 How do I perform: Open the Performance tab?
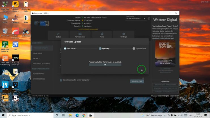tap(80, 35)
